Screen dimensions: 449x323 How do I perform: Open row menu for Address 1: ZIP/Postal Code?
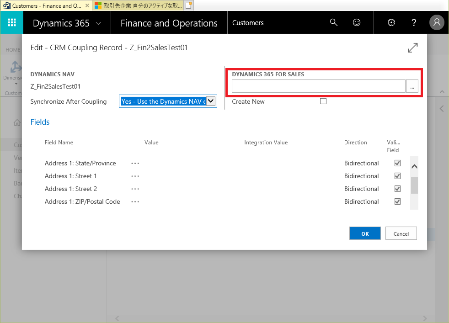(135, 202)
